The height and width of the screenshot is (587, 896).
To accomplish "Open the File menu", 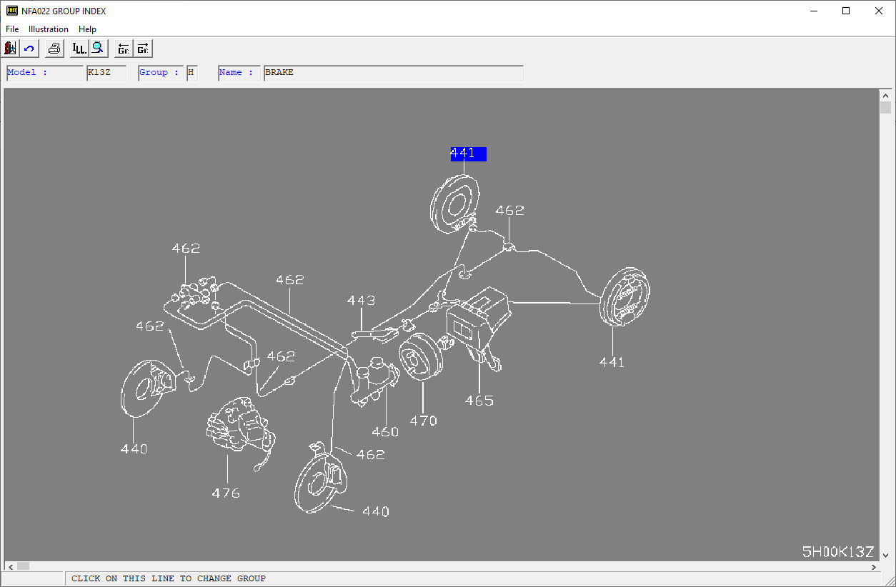I will [12, 29].
